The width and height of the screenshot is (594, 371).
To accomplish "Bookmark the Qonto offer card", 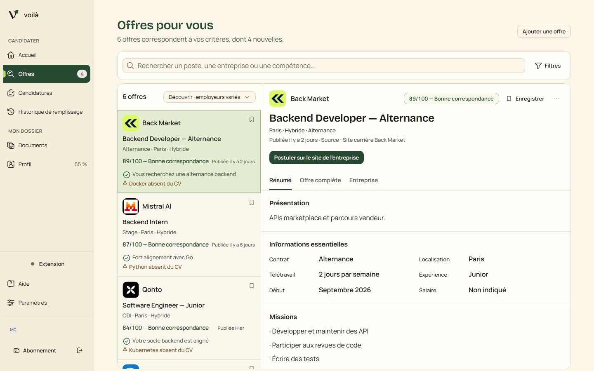I will [251, 286].
